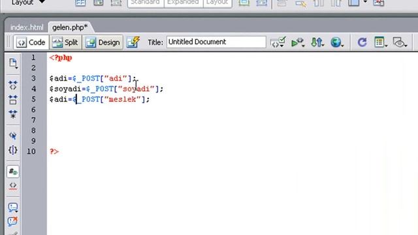Image resolution: width=418 pixels, height=235 pixels.
Task: Click the Title text field
Action: (x=216, y=42)
